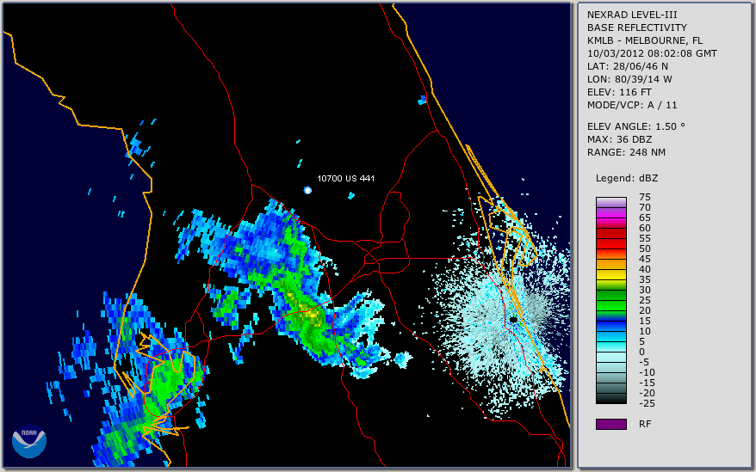Click the RF legend label
The height and width of the screenshot is (472, 756).
tap(645, 424)
